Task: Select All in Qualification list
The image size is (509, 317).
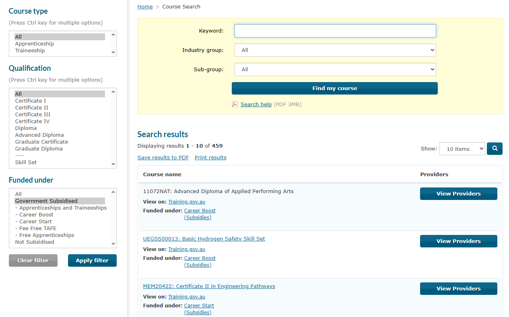Action: point(60,94)
